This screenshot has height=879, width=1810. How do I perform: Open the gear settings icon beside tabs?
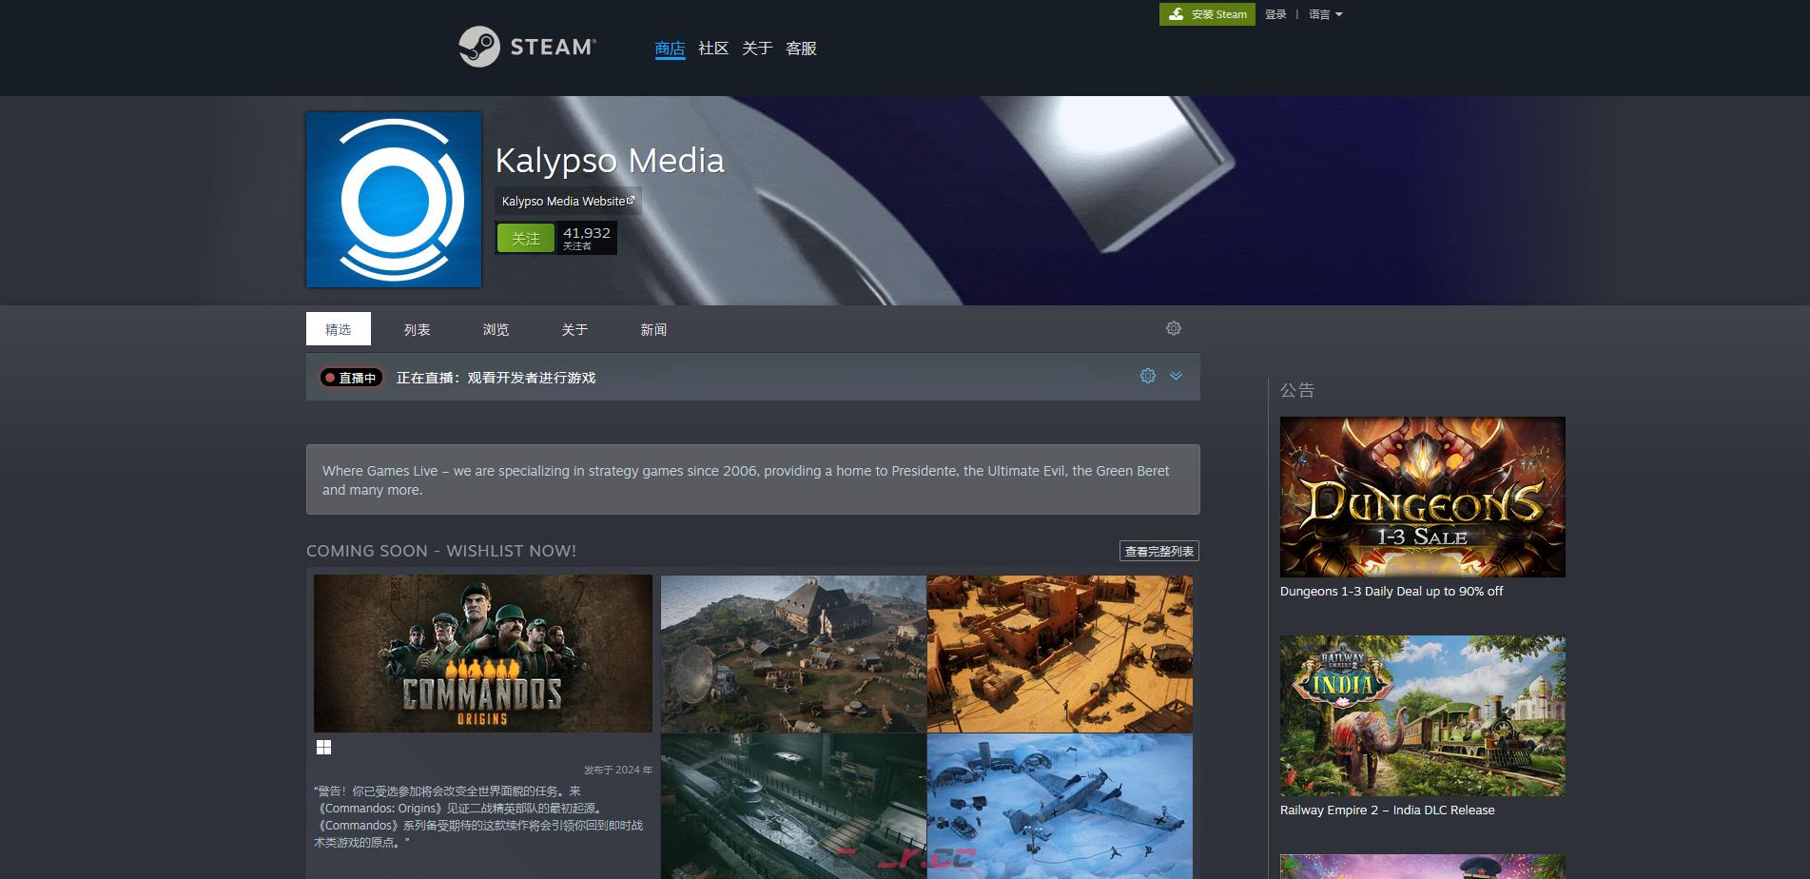[1174, 328]
